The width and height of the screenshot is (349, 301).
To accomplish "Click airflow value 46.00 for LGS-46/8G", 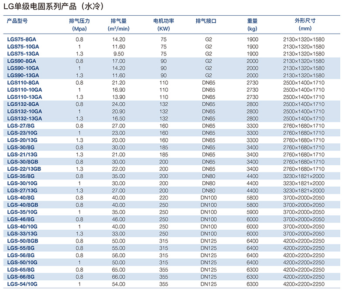I will [119, 219].
